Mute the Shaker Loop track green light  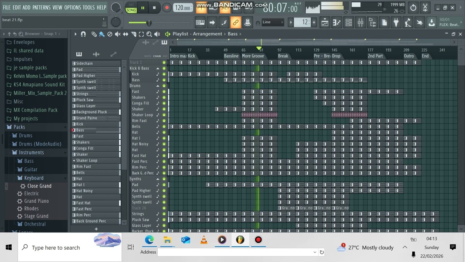[x=164, y=115]
